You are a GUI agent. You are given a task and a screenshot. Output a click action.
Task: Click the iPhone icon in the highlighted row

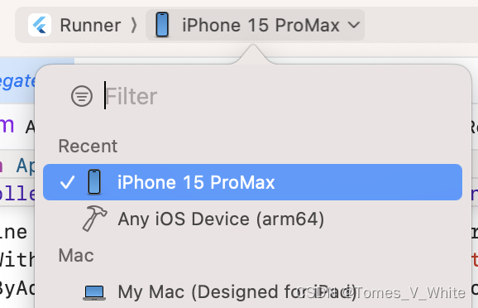tap(94, 182)
